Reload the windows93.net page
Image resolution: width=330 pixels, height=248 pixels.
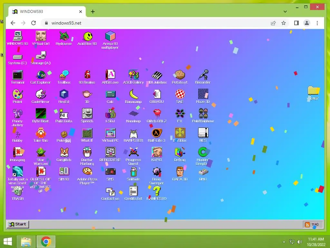click(34, 23)
